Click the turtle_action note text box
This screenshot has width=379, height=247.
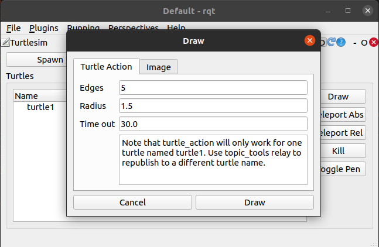(213, 160)
